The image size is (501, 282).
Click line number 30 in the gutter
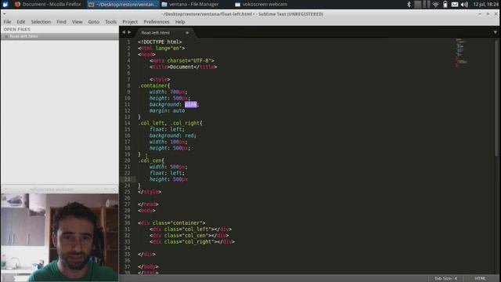click(x=127, y=222)
